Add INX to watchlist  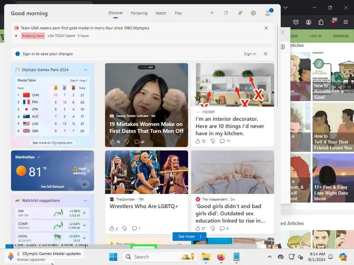coord(84,213)
